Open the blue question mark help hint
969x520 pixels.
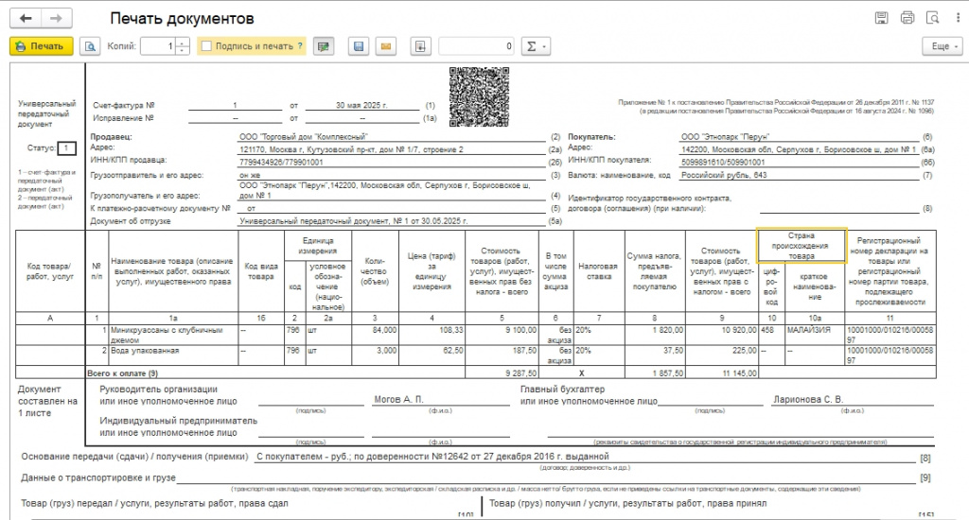coord(300,46)
